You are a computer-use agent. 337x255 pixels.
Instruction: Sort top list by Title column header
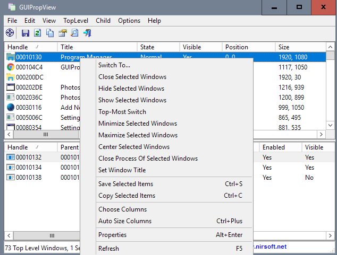[97, 47]
